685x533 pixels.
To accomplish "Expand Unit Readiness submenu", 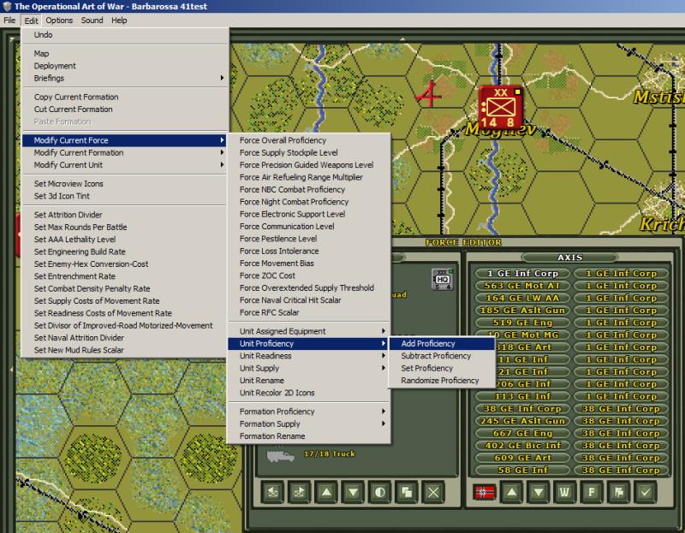I will tap(308, 356).
